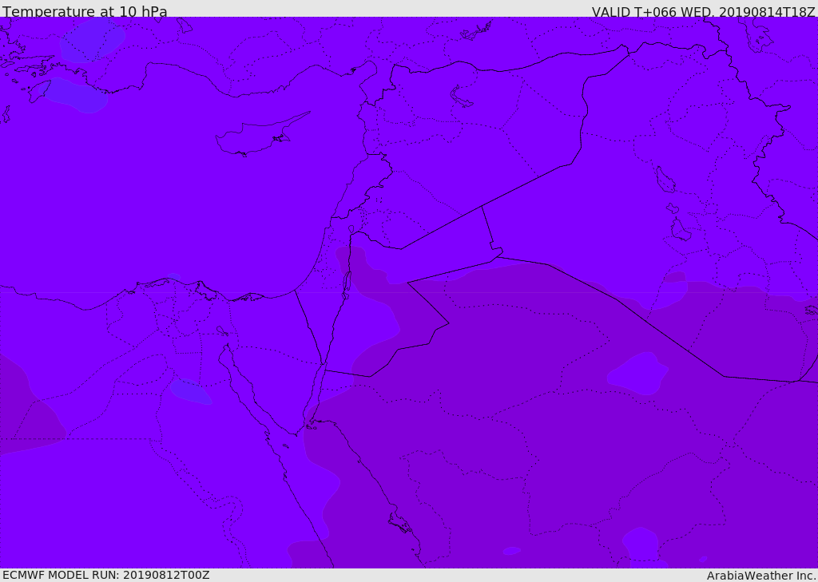Screen dimensions: 818x582
Task: Click the 'Temperature at 10 hPa' title text
Action: pos(85,11)
